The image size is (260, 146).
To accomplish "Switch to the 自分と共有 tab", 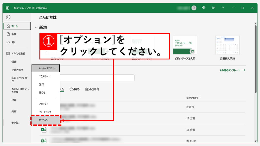I will click(x=92, y=89).
